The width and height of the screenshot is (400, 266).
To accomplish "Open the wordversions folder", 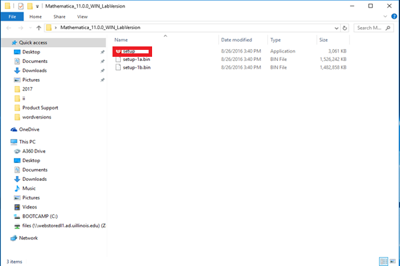I will pos(37,117).
